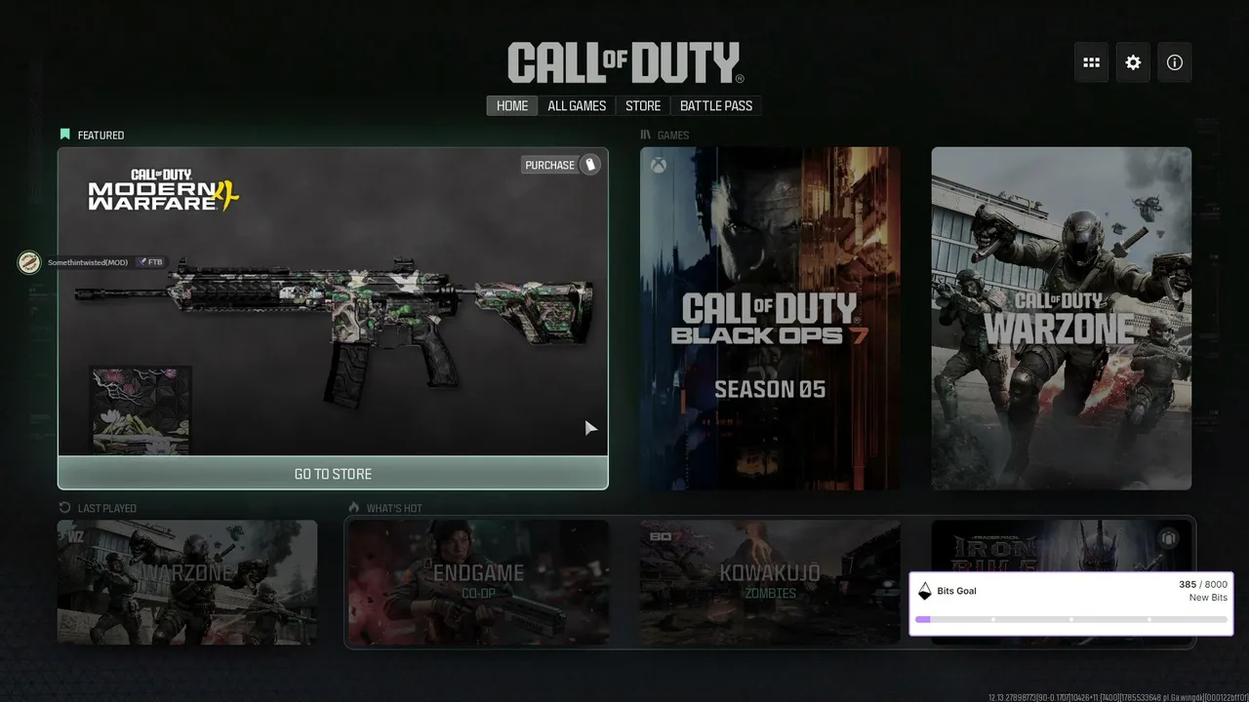Click the info circle icon
Image resolution: width=1249 pixels, height=702 pixels.
1175,62
